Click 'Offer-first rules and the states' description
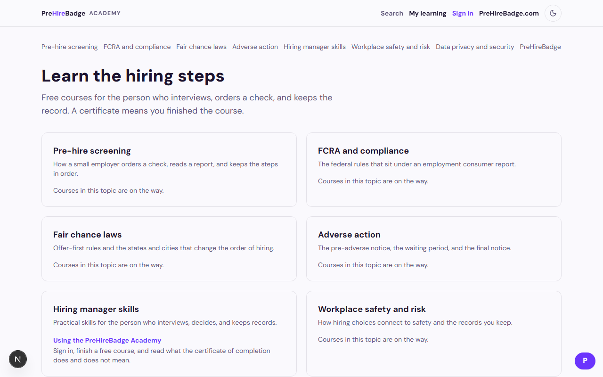Screen dimensions: 603x377 (x=164, y=248)
